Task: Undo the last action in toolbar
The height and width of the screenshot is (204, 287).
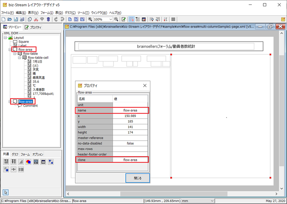Action: [x=56, y=19]
